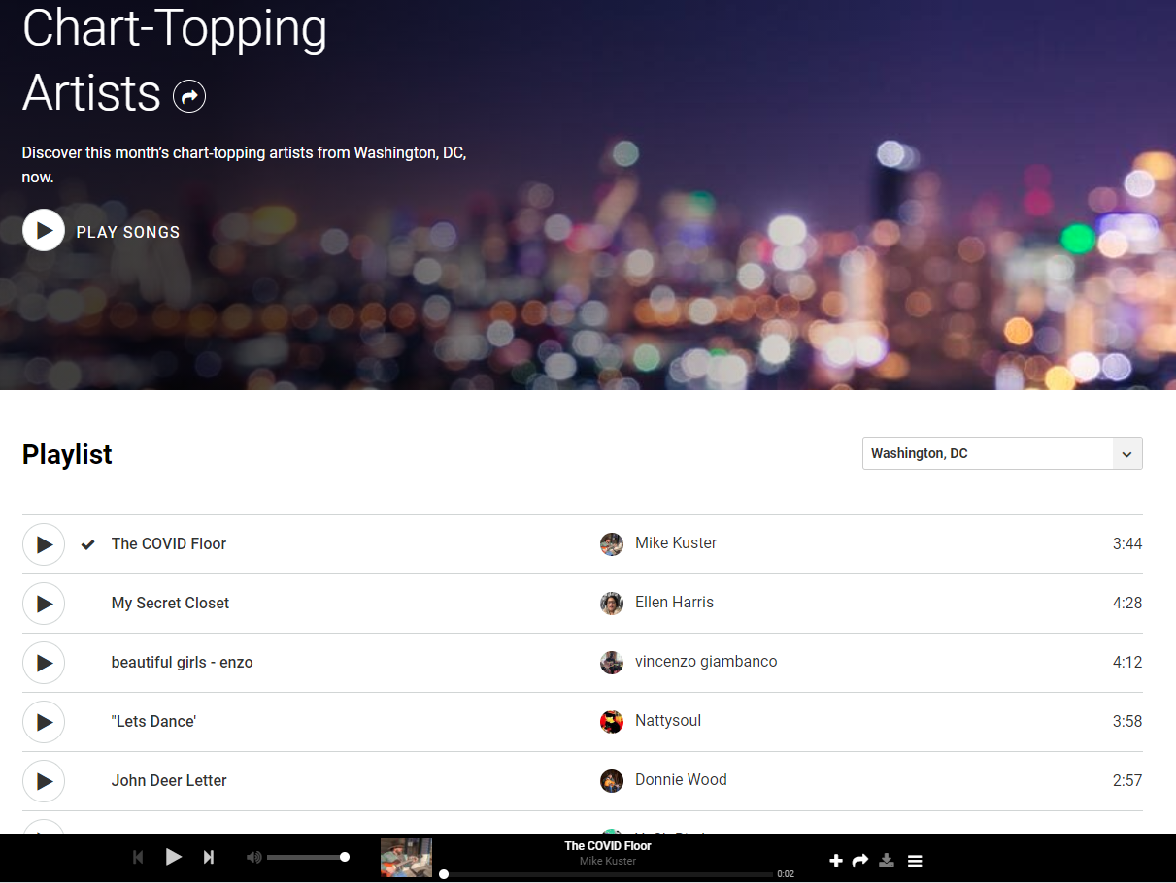Select the Playlist section heading
The image size is (1176, 883).
(x=67, y=454)
